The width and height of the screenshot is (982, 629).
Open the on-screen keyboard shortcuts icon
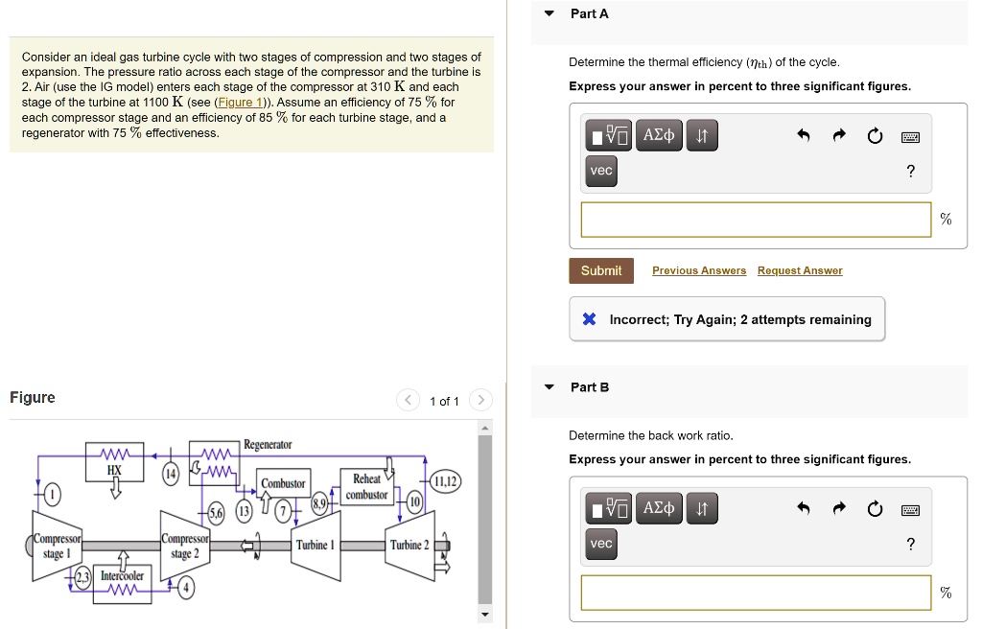[x=909, y=136]
